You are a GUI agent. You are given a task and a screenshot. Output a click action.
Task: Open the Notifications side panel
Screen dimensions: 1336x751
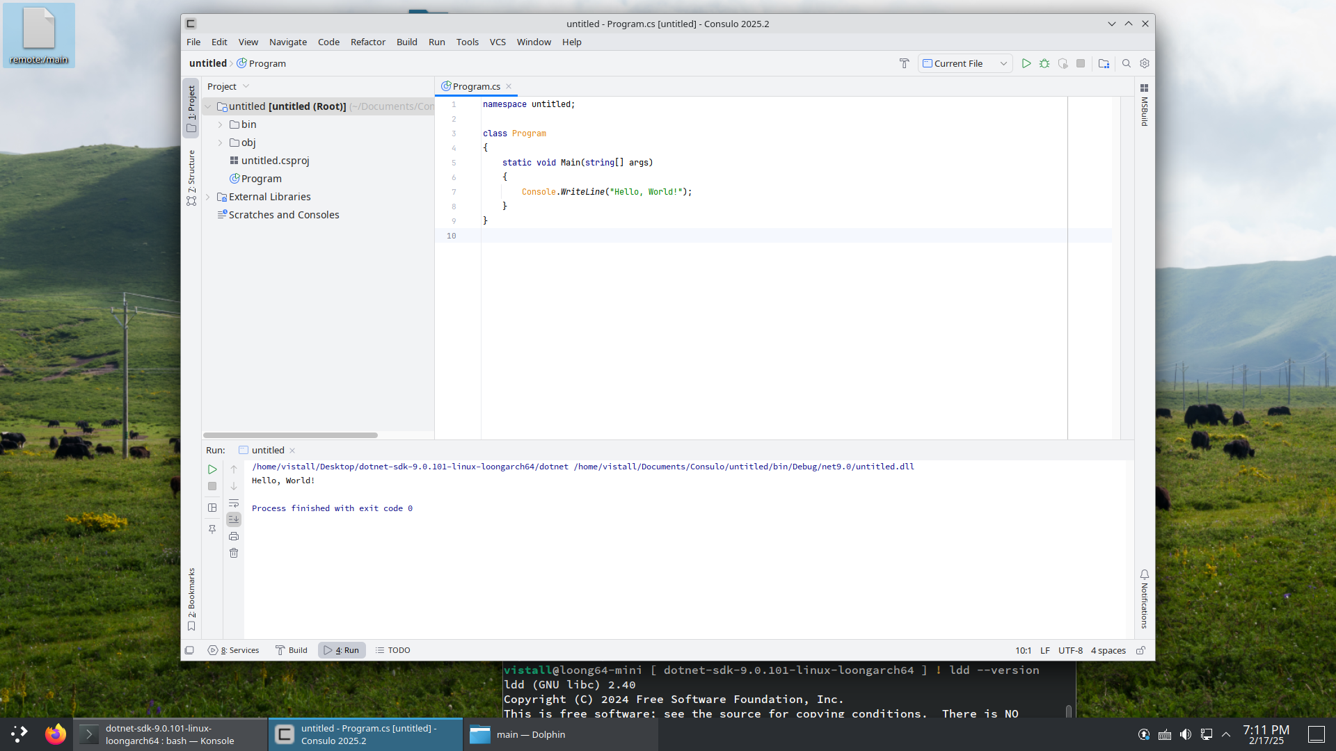pos(1144,599)
